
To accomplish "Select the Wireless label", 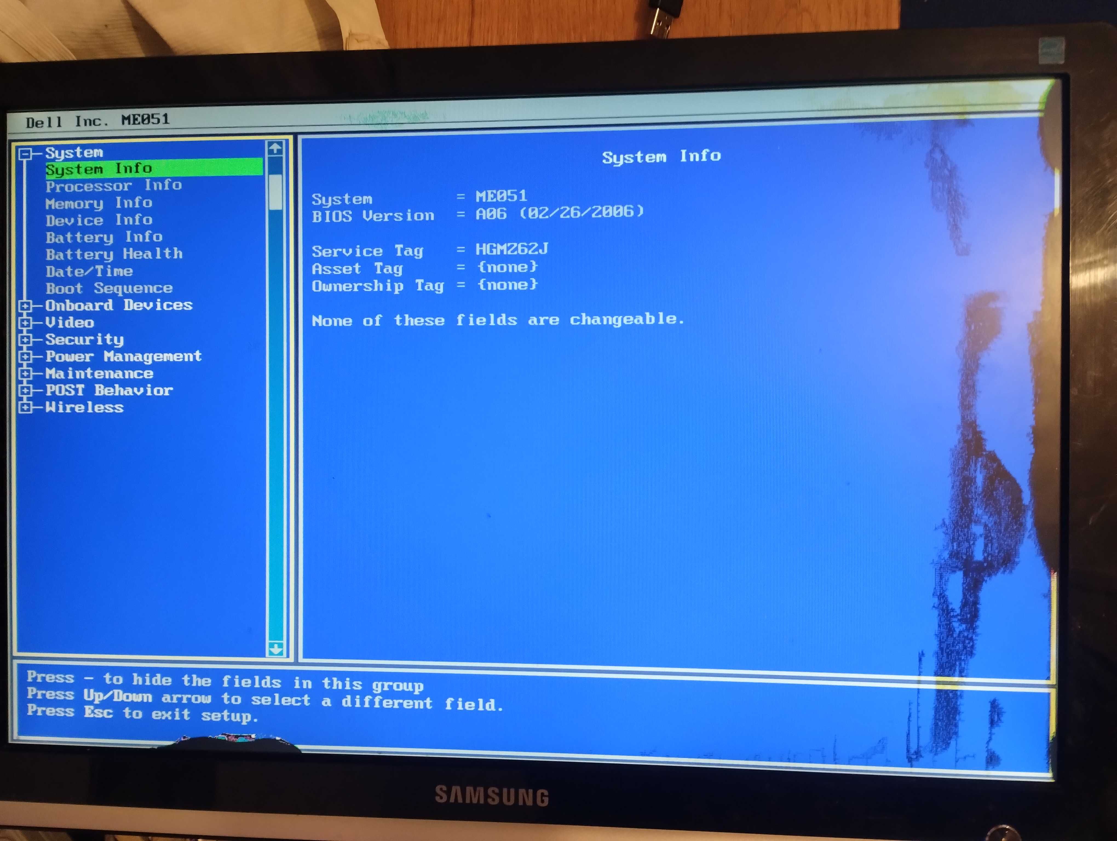I will (84, 407).
